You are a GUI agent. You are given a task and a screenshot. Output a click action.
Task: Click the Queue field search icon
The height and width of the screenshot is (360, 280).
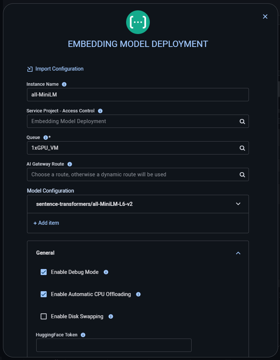242,148
